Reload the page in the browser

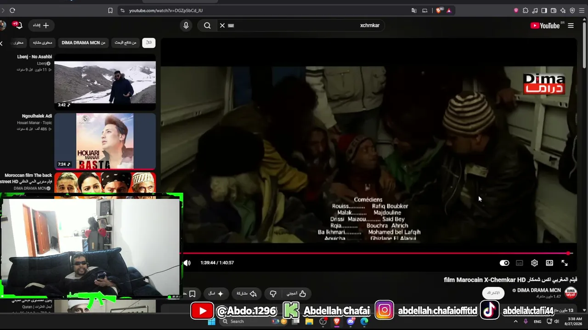12,11
